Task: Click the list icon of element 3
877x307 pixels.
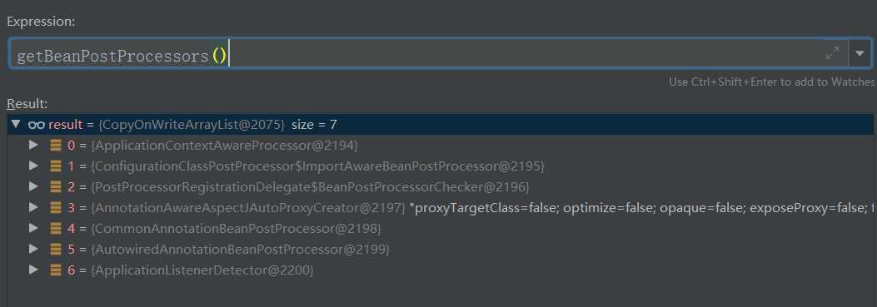Action: (55, 207)
